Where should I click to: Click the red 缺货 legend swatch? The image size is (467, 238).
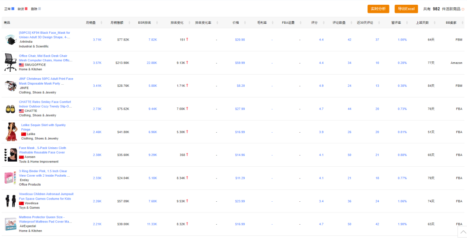pyautogui.click(x=26, y=9)
